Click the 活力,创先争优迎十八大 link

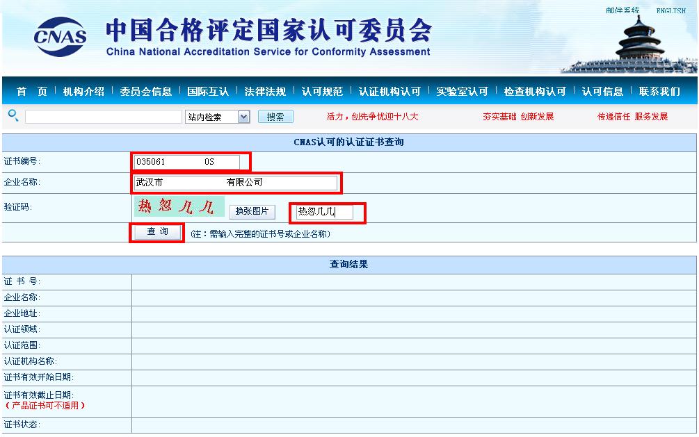[372, 117]
